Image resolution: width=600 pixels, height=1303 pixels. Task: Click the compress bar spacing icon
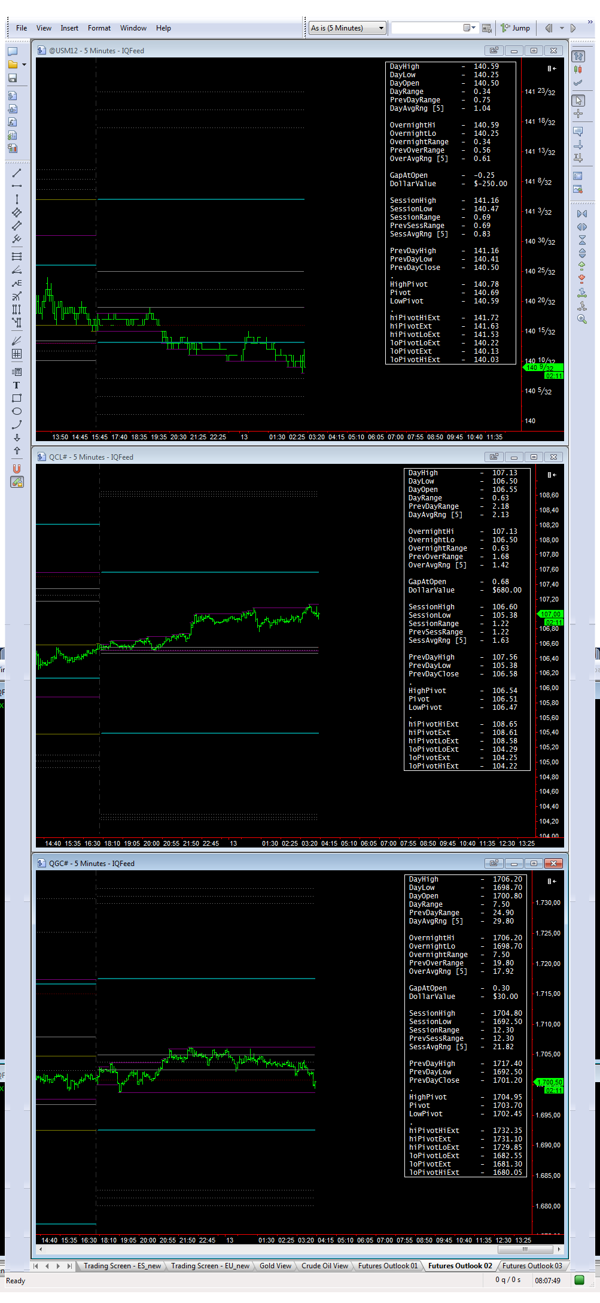pyautogui.click(x=582, y=214)
